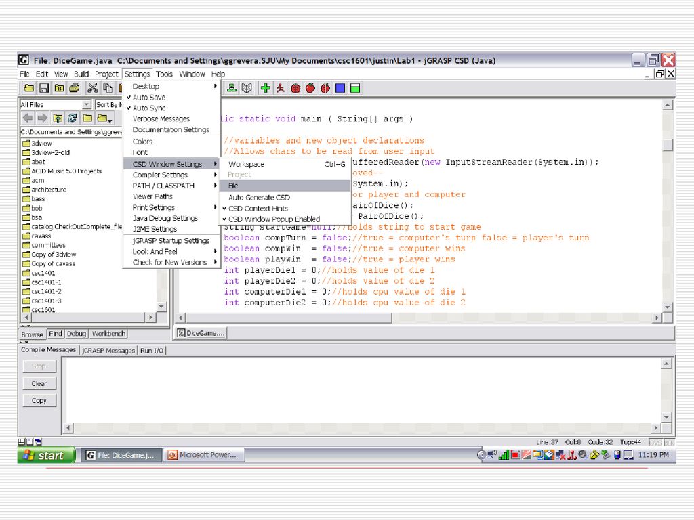Switch to the Run I/O tab
The image size is (694, 520).
tap(152, 350)
